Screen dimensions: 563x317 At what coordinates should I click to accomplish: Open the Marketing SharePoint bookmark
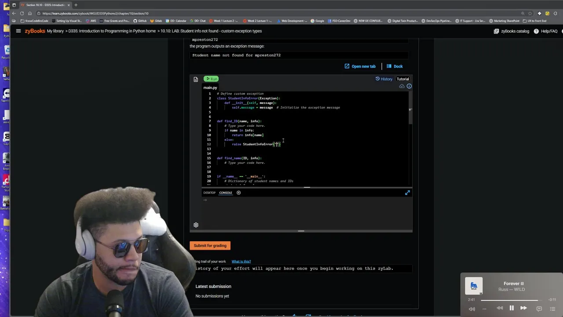click(504, 21)
